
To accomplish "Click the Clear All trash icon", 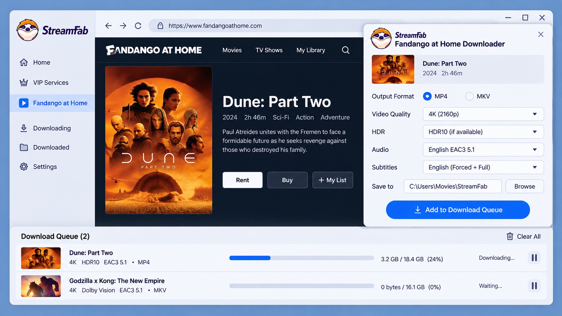I will 510,236.
